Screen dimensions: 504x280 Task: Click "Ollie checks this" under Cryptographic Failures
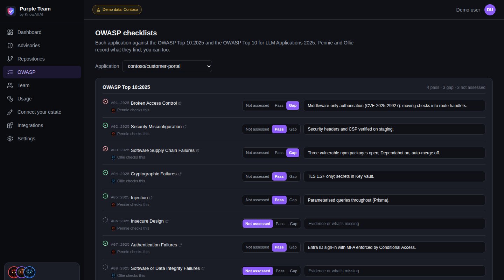pyautogui.click(x=131, y=181)
